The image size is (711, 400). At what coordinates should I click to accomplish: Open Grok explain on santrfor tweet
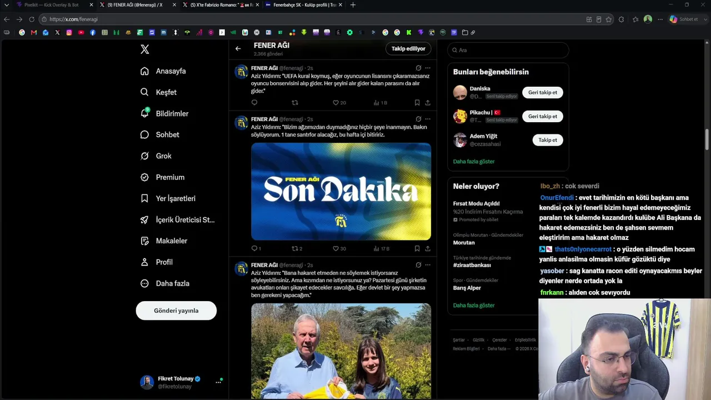[418, 119]
